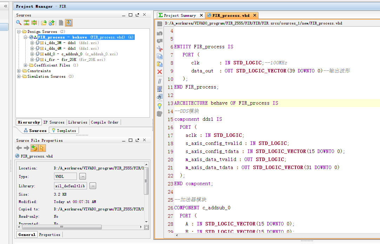Screen dimensions: 380x244
Task: Expand the Coefficient Files folder
Action: click(x=26, y=65)
